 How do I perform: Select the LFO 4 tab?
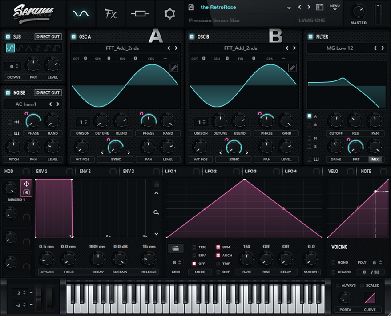(291, 171)
